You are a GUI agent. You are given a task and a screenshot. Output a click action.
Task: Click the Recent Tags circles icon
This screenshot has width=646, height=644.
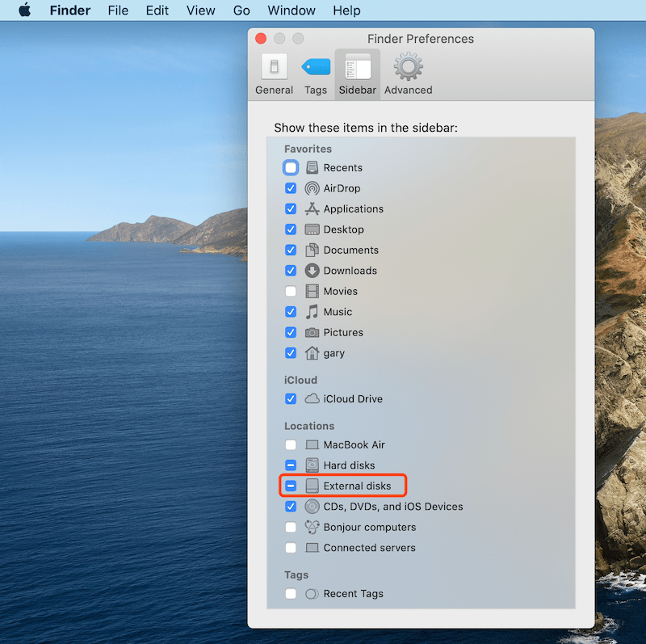click(312, 594)
